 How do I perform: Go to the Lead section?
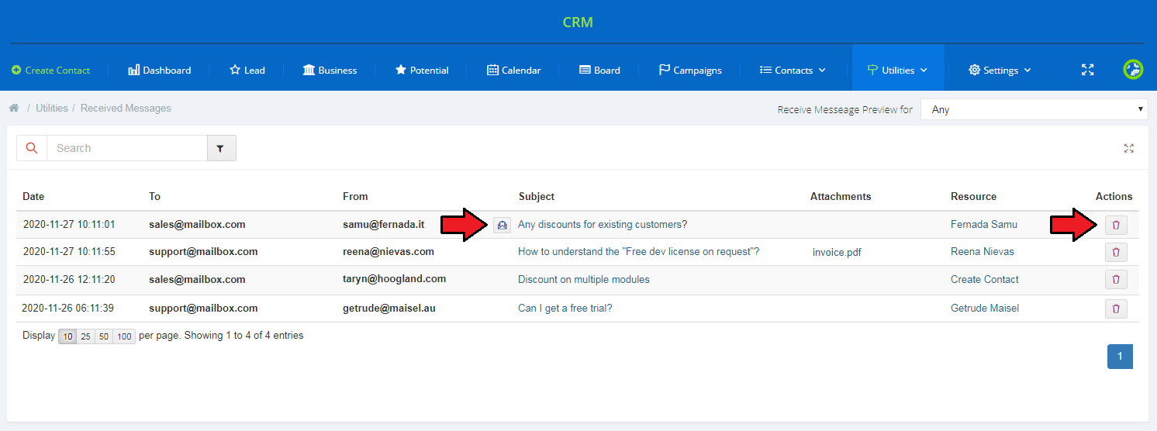point(247,70)
